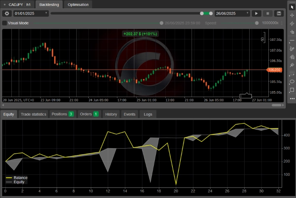Select the horizontal line drawing tool
The width and height of the screenshot is (296, 198).
(292, 40)
